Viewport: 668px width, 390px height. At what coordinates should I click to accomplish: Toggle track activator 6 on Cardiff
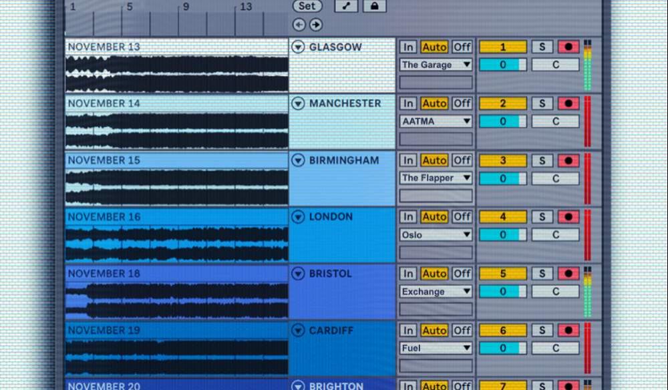[x=503, y=331]
